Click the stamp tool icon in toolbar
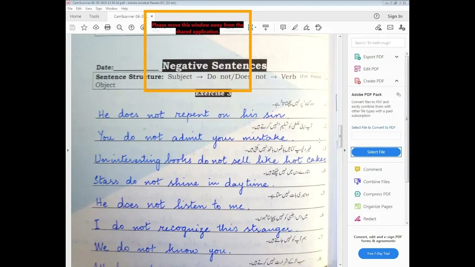The image size is (475, 267). [x=318, y=27]
